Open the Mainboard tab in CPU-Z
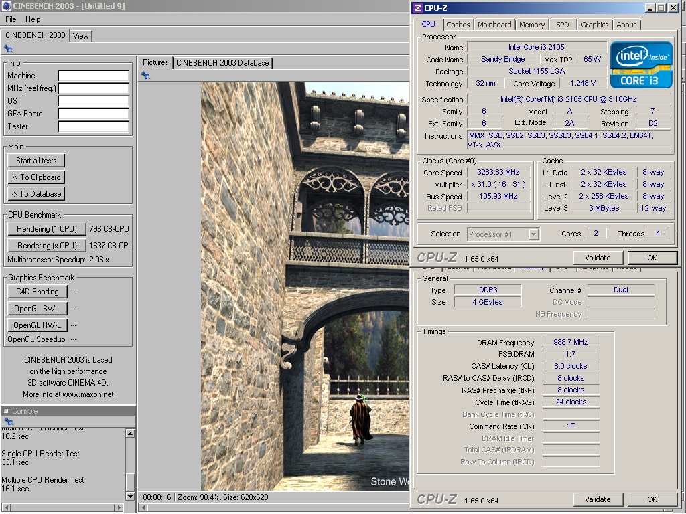 [x=494, y=25]
